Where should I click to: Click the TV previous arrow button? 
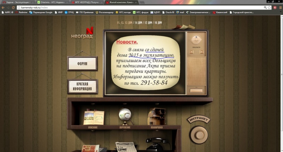pos(191,52)
